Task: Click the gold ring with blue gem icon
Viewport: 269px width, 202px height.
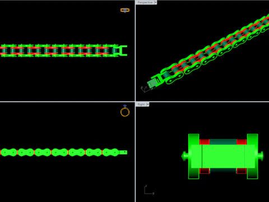Action: coord(125,111)
